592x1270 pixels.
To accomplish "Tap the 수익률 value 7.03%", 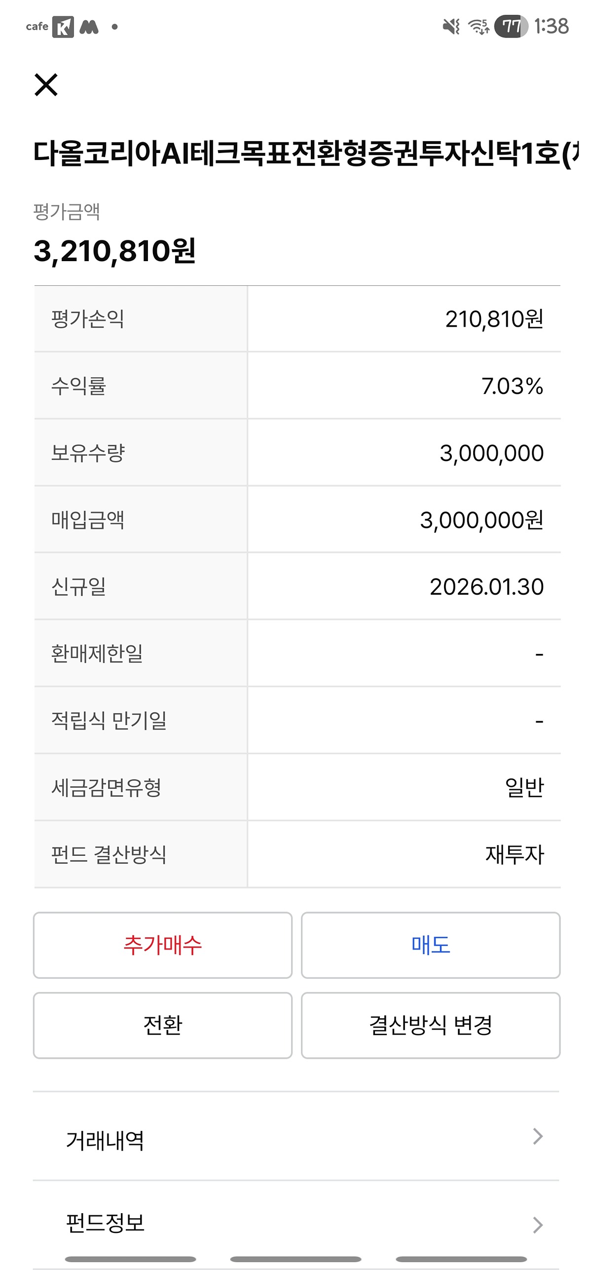I will click(512, 386).
